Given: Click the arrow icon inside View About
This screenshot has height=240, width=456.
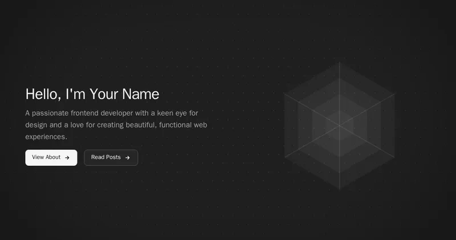Looking at the screenshot, I should (x=67, y=158).
